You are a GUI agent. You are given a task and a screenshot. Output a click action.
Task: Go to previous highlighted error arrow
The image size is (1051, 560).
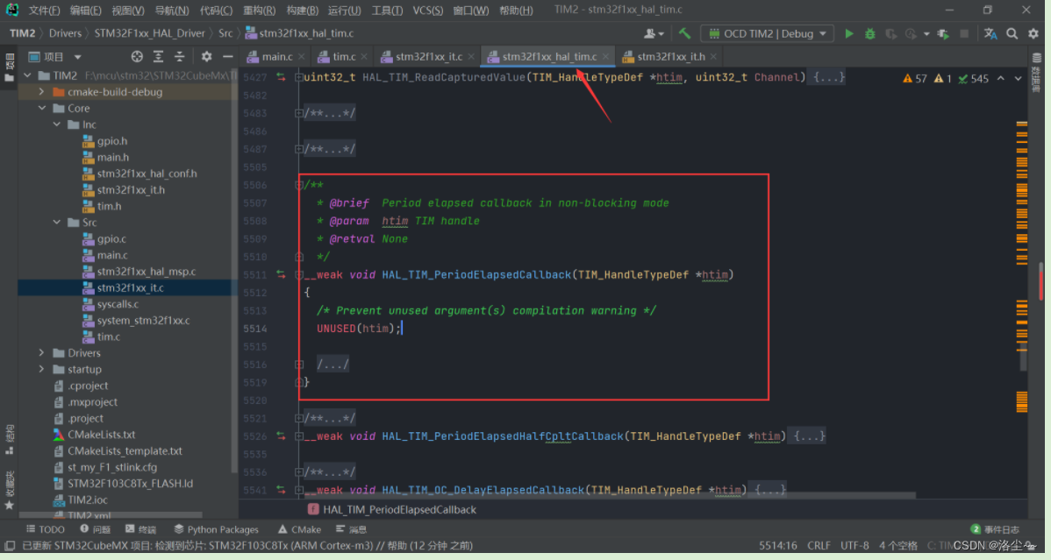[1001, 78]
